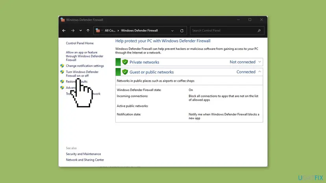Collapse the Guest or public networks section
The width and height of the screenshot is (326, 183).
click(259, 71)
